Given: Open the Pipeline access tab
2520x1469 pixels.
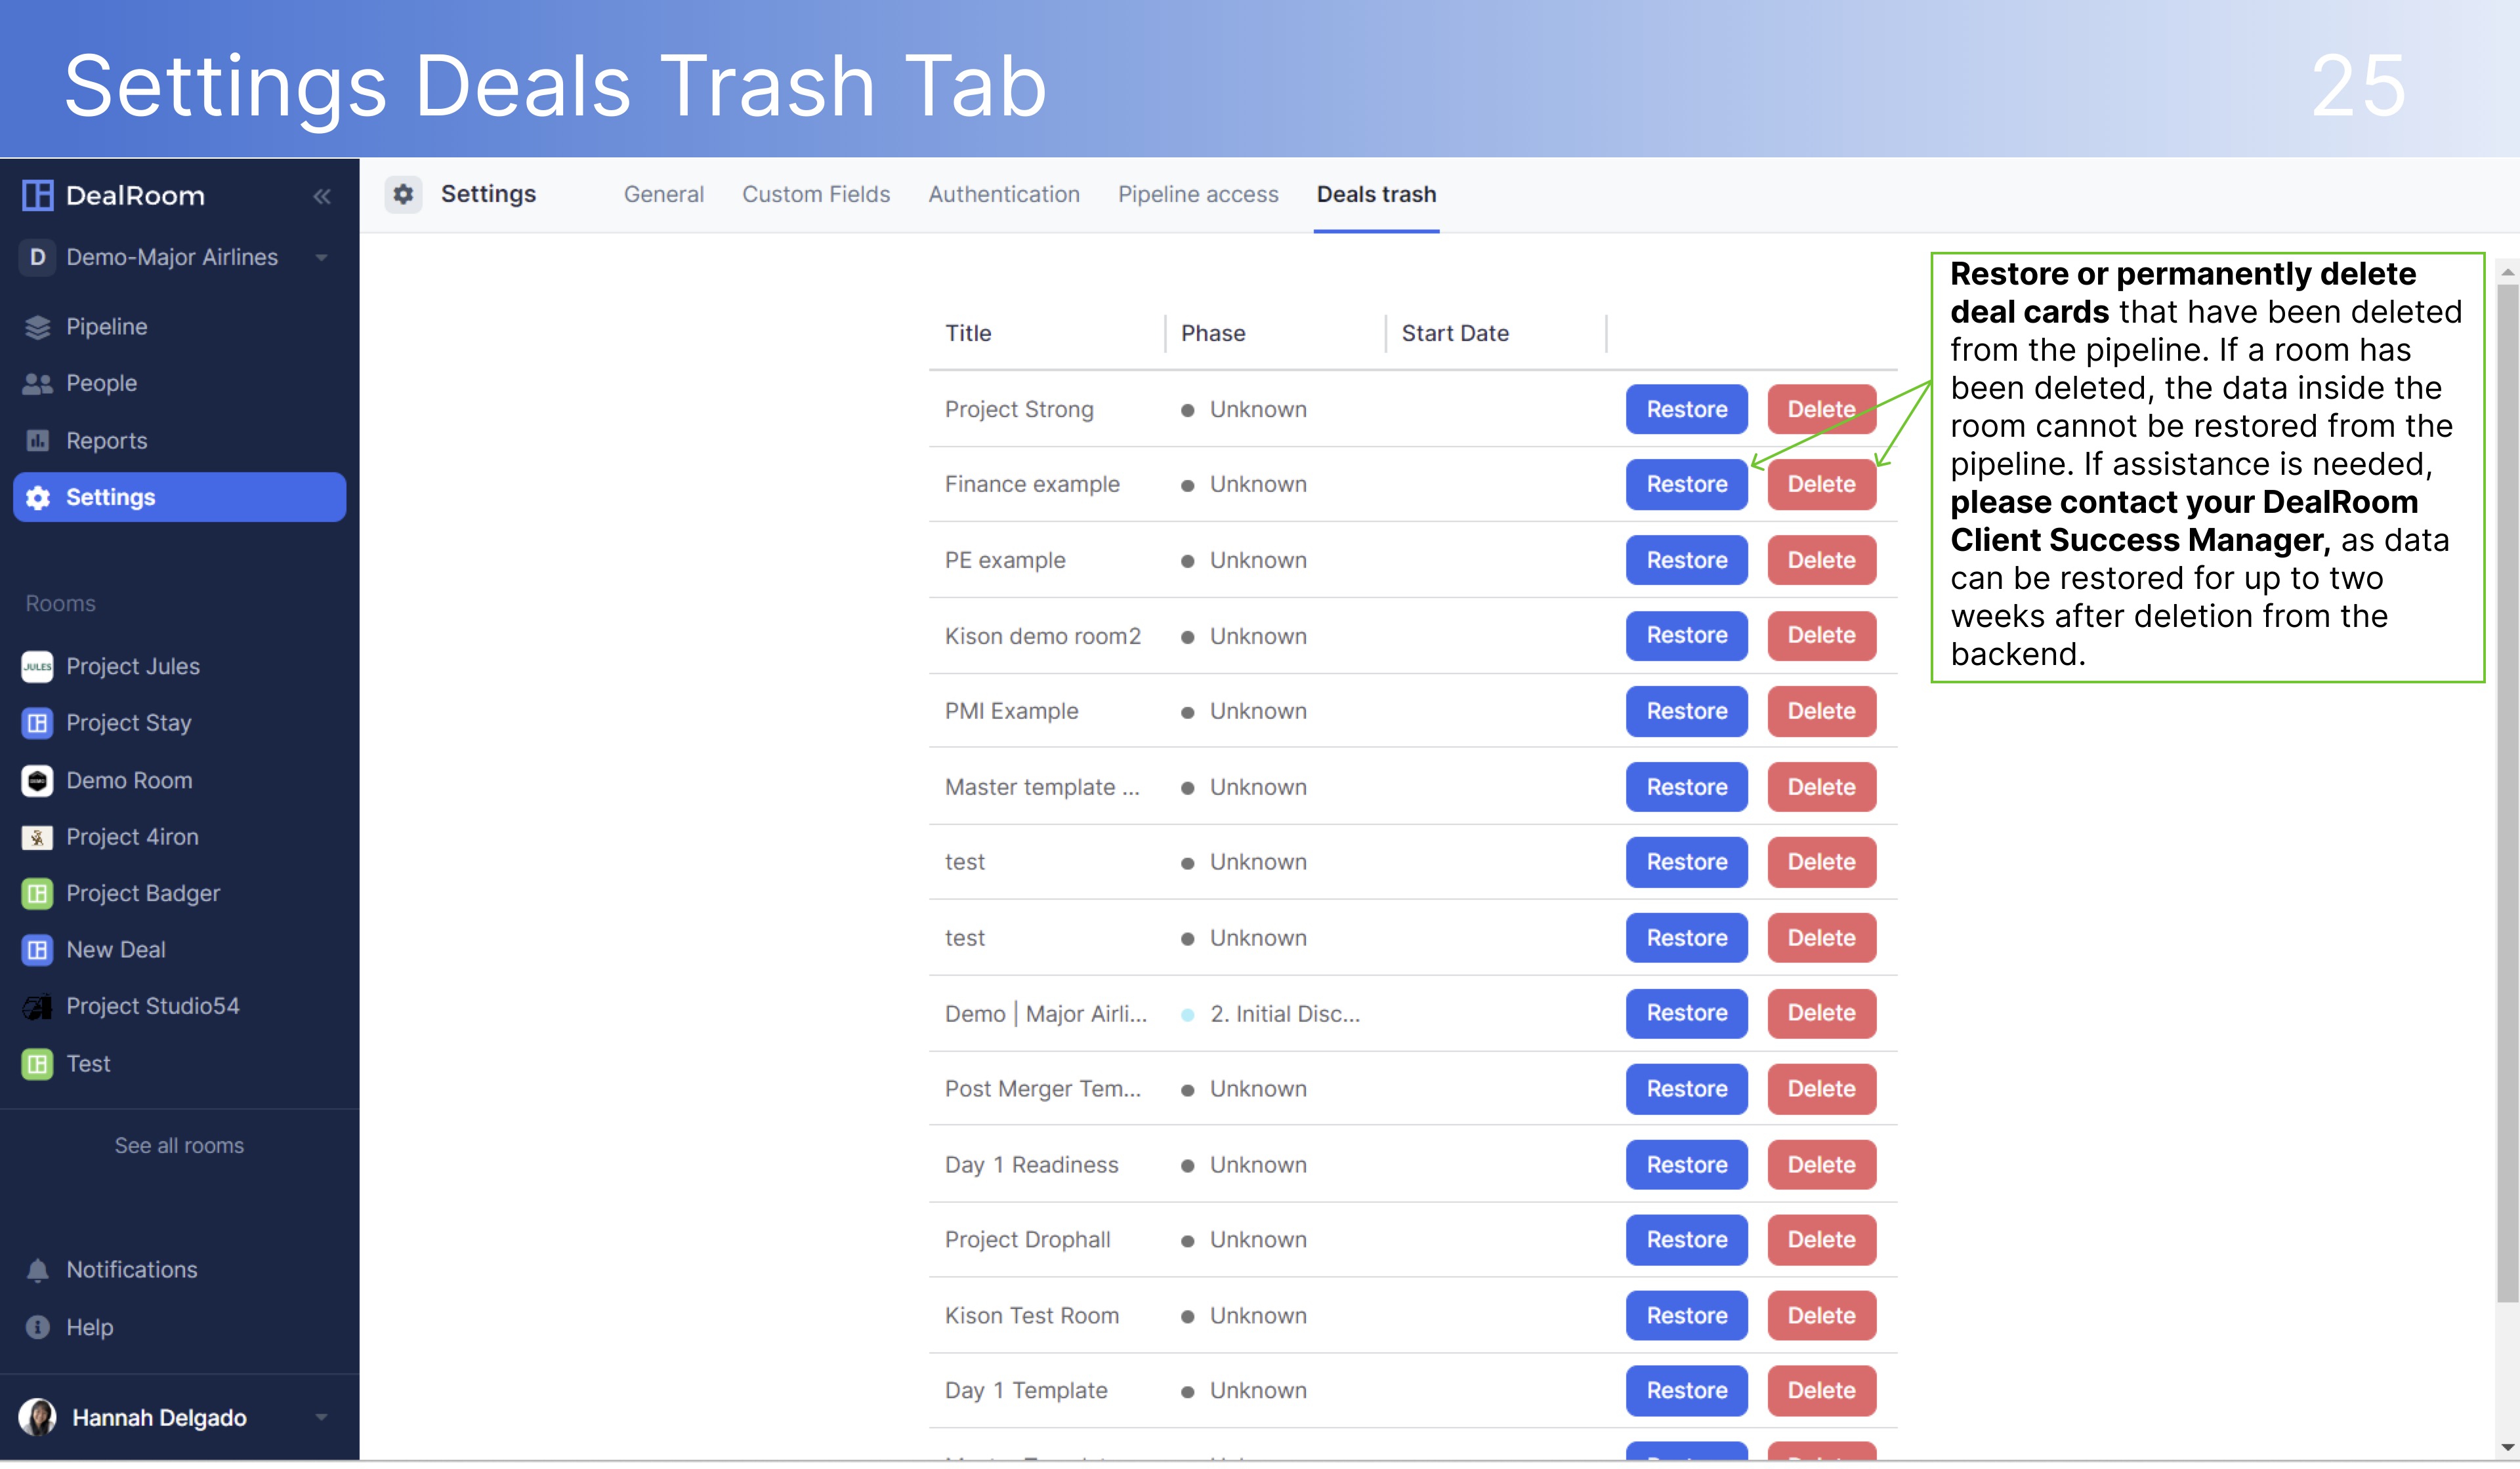Looking at the screenshot, I should coord(1198,194).
